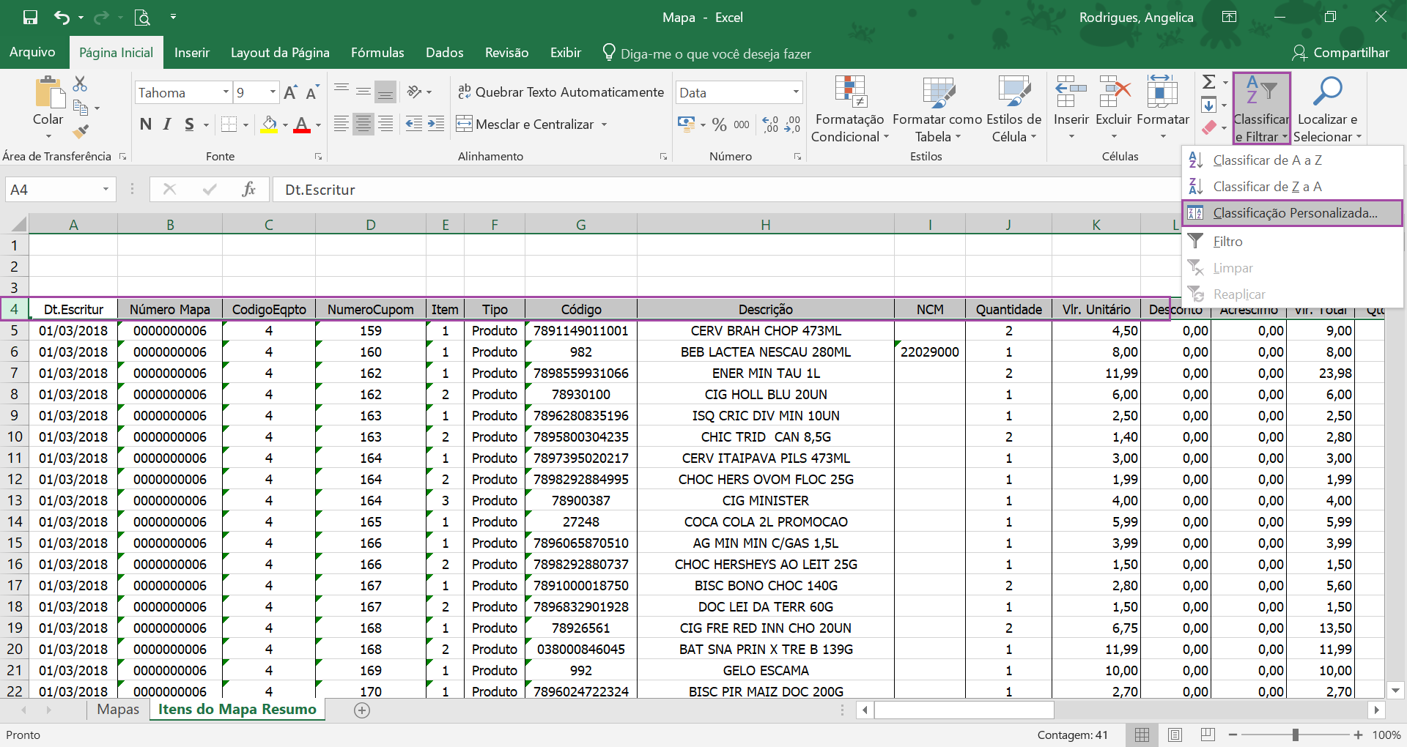
Task: Choose Classificar de A a Z
Action: pos(1293,160)
